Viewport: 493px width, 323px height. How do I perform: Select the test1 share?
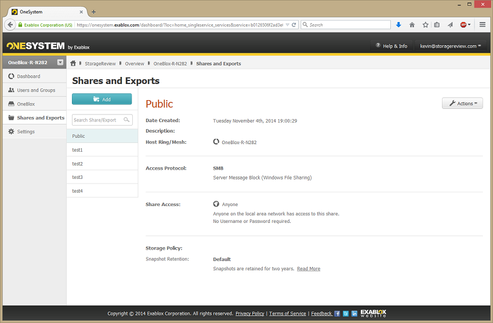click(102, 150)
